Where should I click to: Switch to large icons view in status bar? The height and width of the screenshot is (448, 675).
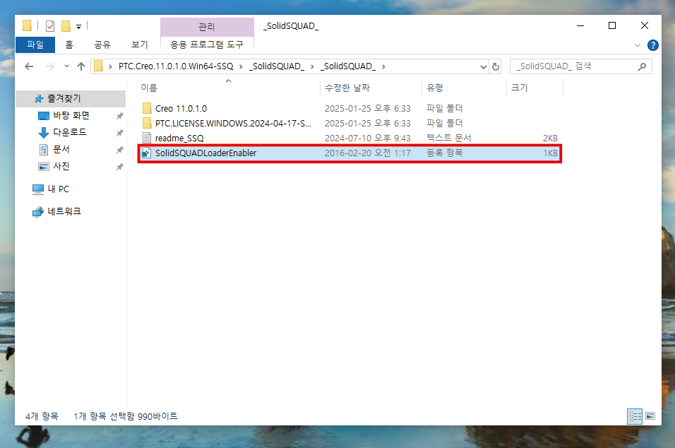coord(650,416)
